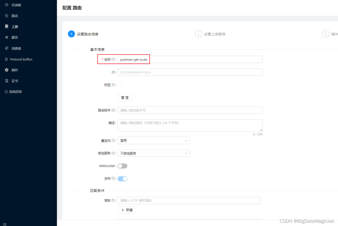This screenshot has height=226, width=338.
Task: Click the 0 / 256 character counter
Action: [x=258, y=134]
